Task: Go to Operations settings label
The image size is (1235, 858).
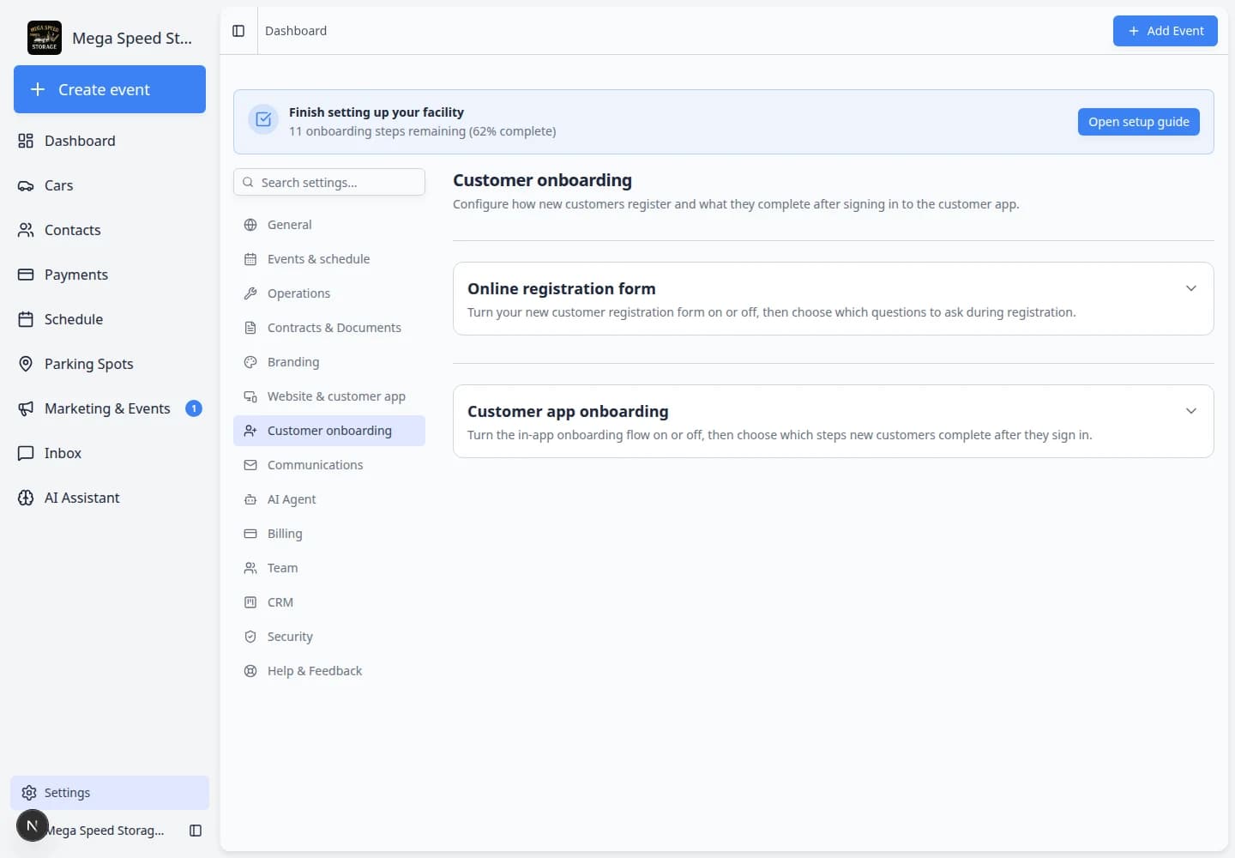Action: [298, 293]
